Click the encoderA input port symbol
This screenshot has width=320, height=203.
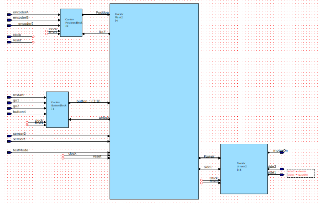click(x=9, y=14)
